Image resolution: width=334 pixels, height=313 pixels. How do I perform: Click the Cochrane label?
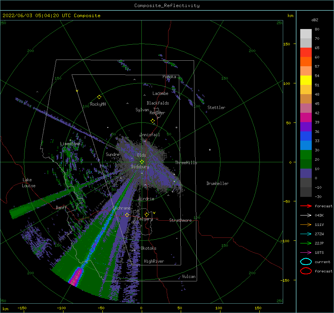(121, 208)
